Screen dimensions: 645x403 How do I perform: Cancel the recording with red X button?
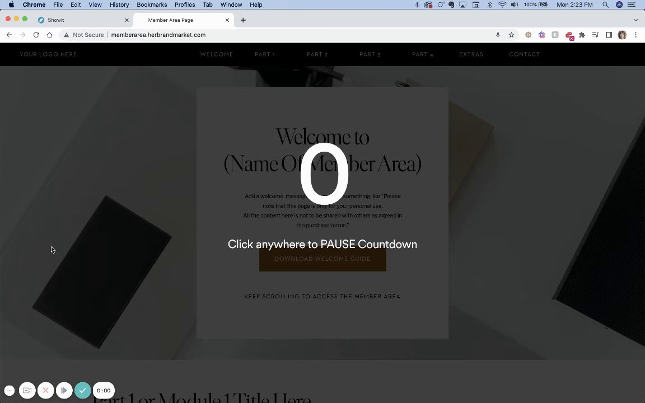click(x=46, y=390)
